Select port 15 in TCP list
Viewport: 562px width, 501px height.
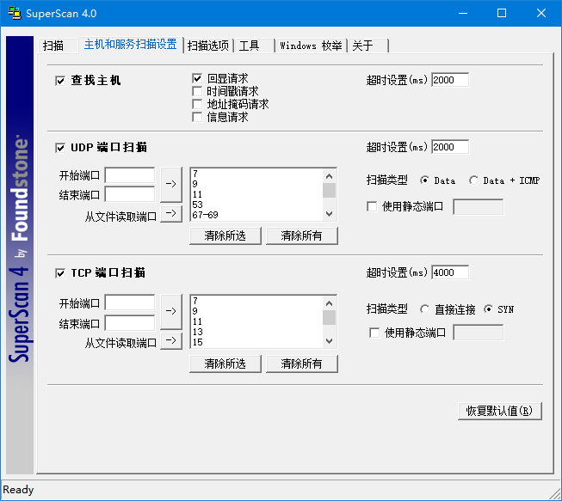tap(256, 342)
